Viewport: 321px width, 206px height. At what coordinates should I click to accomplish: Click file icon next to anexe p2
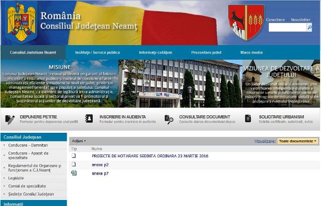[x=74, y=164]
